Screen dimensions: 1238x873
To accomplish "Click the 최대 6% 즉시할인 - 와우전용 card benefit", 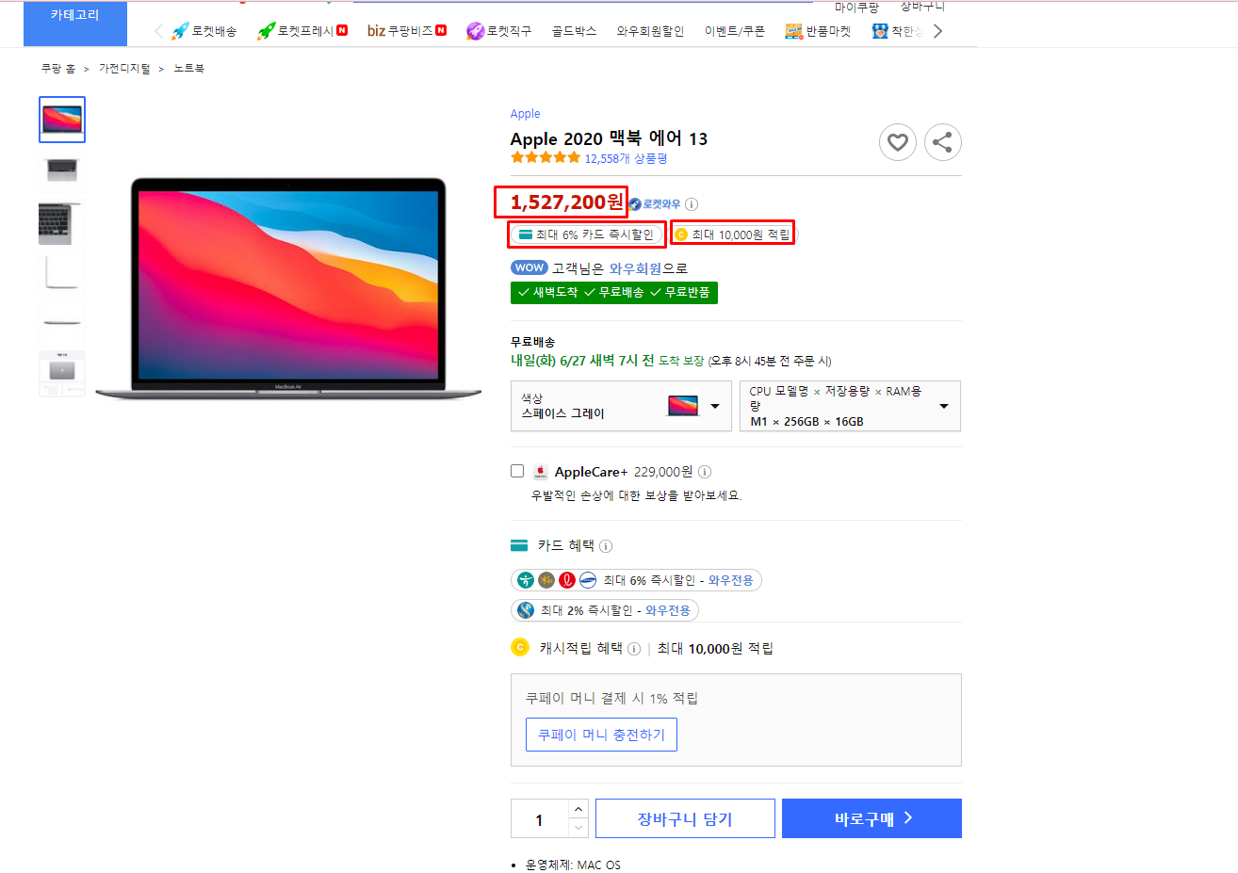I will click(636, 580).
